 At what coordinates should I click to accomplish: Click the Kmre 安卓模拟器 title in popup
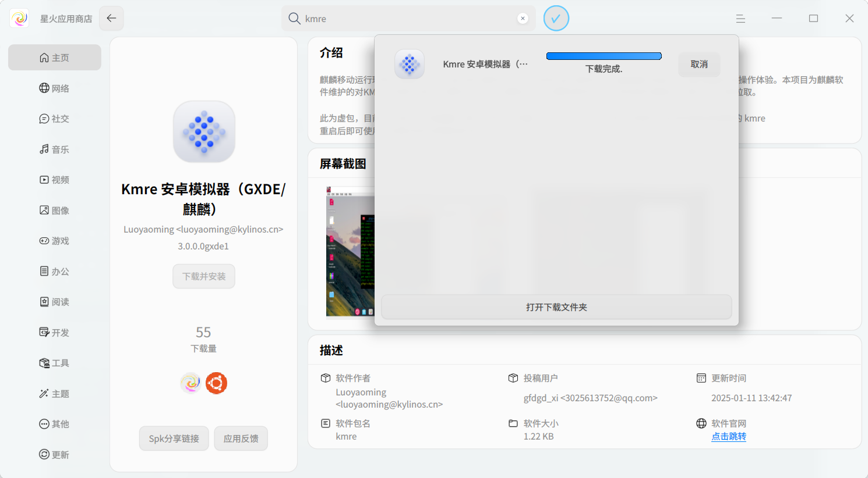pos(485,64)
